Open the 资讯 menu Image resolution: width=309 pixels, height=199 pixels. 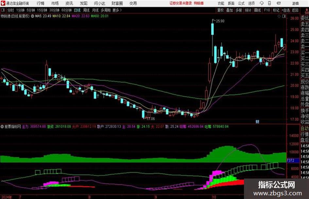click(x=69, y=3)
